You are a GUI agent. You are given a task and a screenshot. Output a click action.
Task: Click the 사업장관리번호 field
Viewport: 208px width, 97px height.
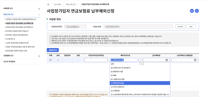75,27
